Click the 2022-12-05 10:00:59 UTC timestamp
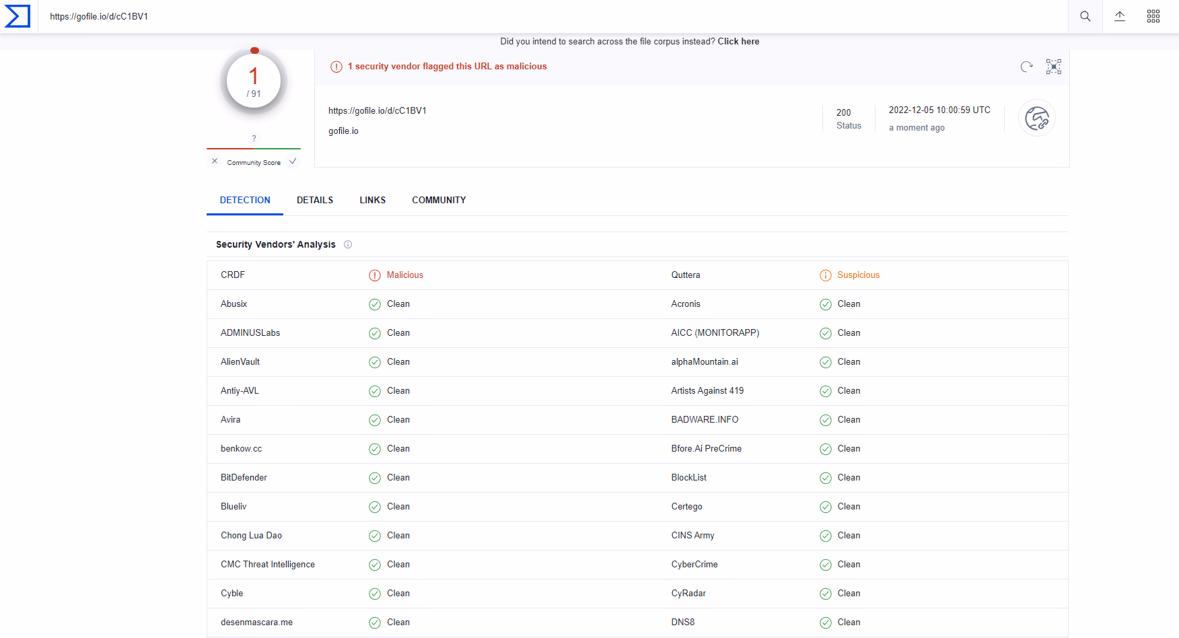The width and height of the screenshot is (1179, 638). (x=939, y=110)
